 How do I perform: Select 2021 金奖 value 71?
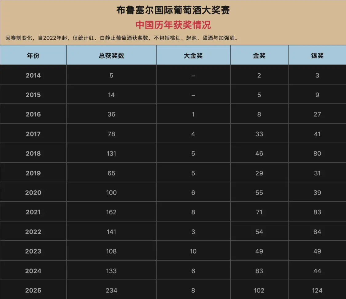[259, 212]
